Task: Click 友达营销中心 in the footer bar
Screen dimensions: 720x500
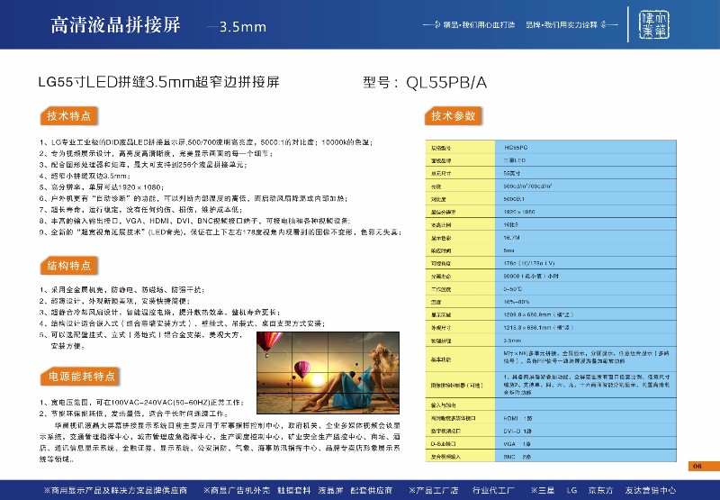Action: click(x=648, y=490)
